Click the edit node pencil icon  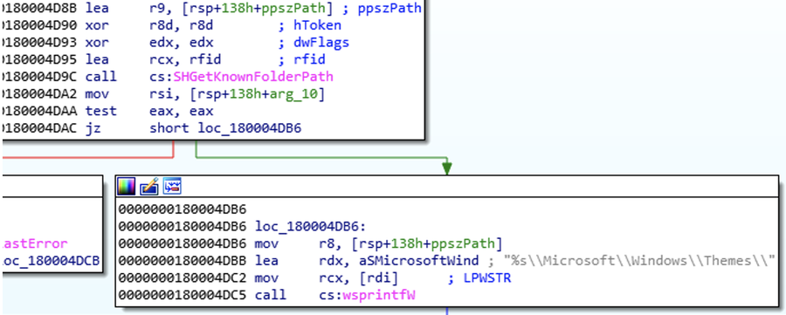(148, 187)
